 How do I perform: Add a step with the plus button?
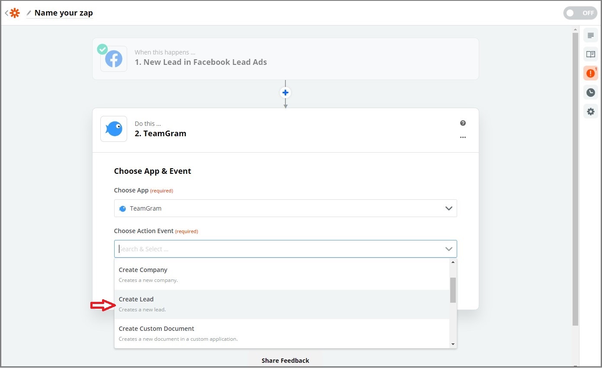285,93
